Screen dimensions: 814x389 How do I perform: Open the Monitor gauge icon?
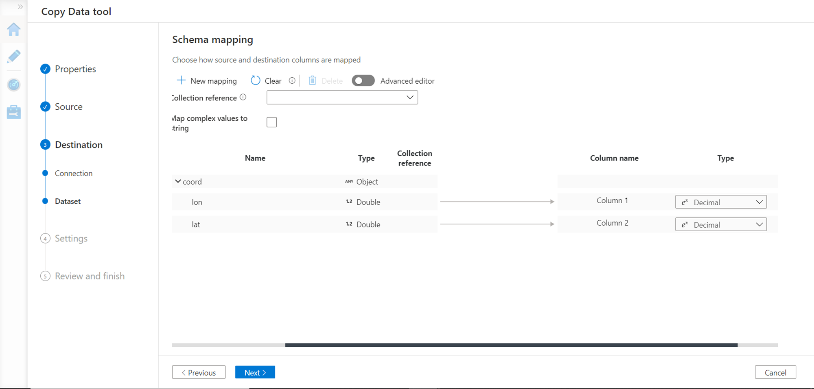tap(14, 85)
